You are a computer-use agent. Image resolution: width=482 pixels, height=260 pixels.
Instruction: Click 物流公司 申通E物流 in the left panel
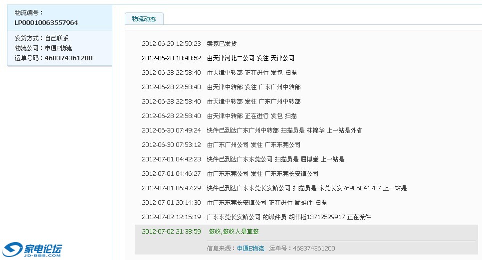[x=43, y=48]
